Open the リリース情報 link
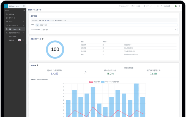The image size is (186, 117). (x=136, y=6)
